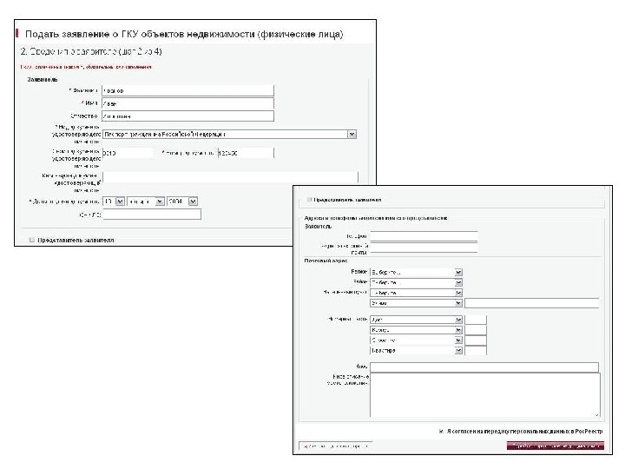
Task: Click the Иное input field
Action: 484,367
